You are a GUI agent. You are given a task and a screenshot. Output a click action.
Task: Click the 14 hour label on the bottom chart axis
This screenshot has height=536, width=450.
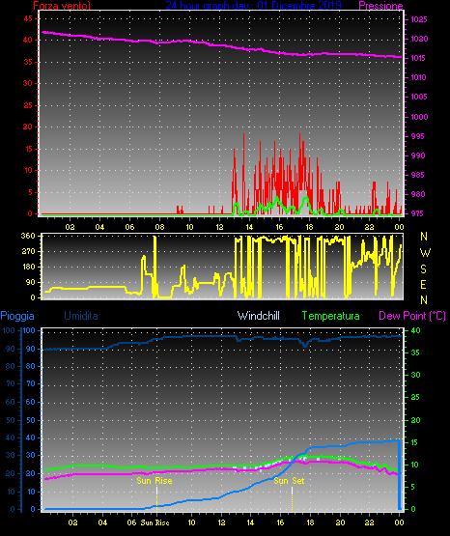tap(250, 522)
